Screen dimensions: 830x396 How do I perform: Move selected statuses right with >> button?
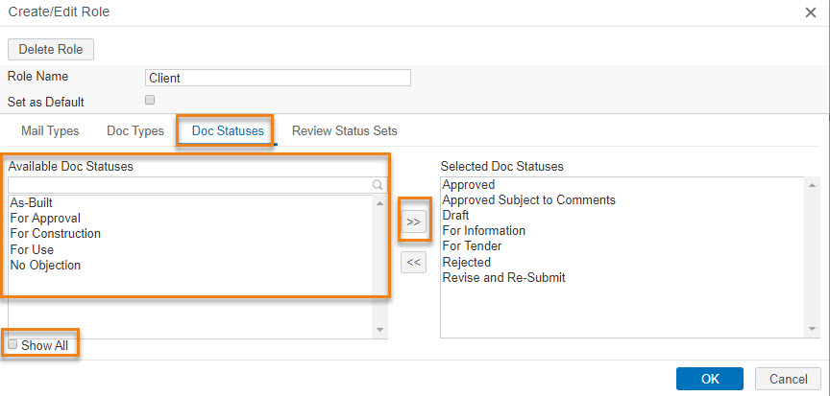point(413,221)
